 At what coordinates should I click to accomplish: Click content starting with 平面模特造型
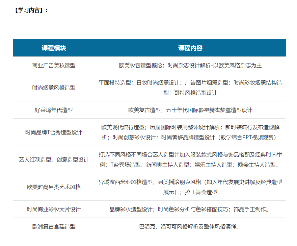190,83
